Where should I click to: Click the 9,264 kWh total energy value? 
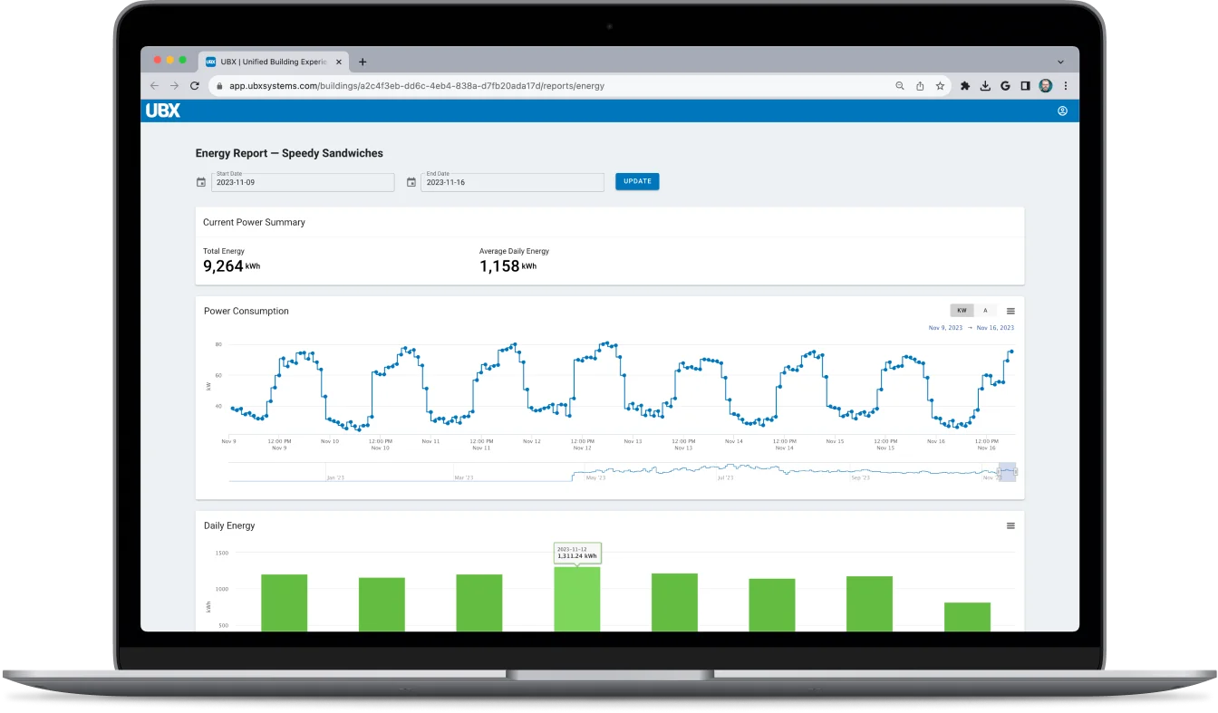click(232, 266)
